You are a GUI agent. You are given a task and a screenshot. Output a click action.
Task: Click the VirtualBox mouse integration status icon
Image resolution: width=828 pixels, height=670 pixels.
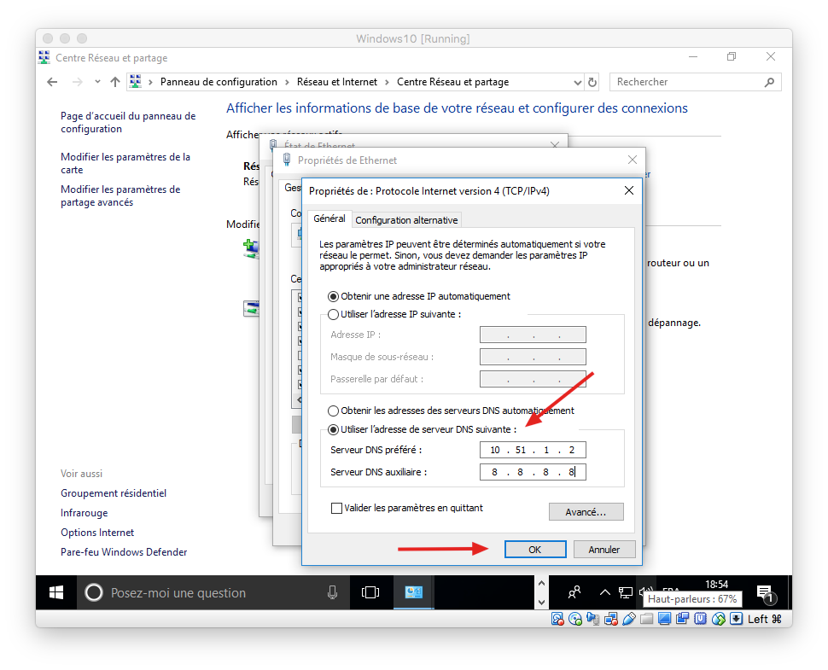click(718, 619)
